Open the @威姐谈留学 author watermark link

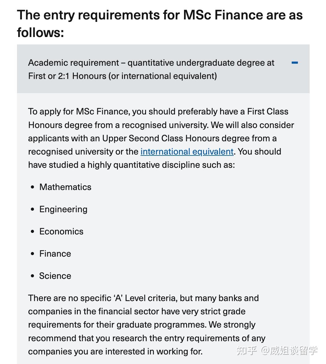pyautogui.click(x=289, y=351)
